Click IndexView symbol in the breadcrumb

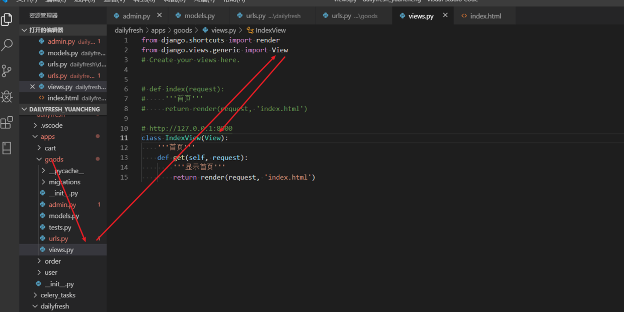tap(271, 30)
